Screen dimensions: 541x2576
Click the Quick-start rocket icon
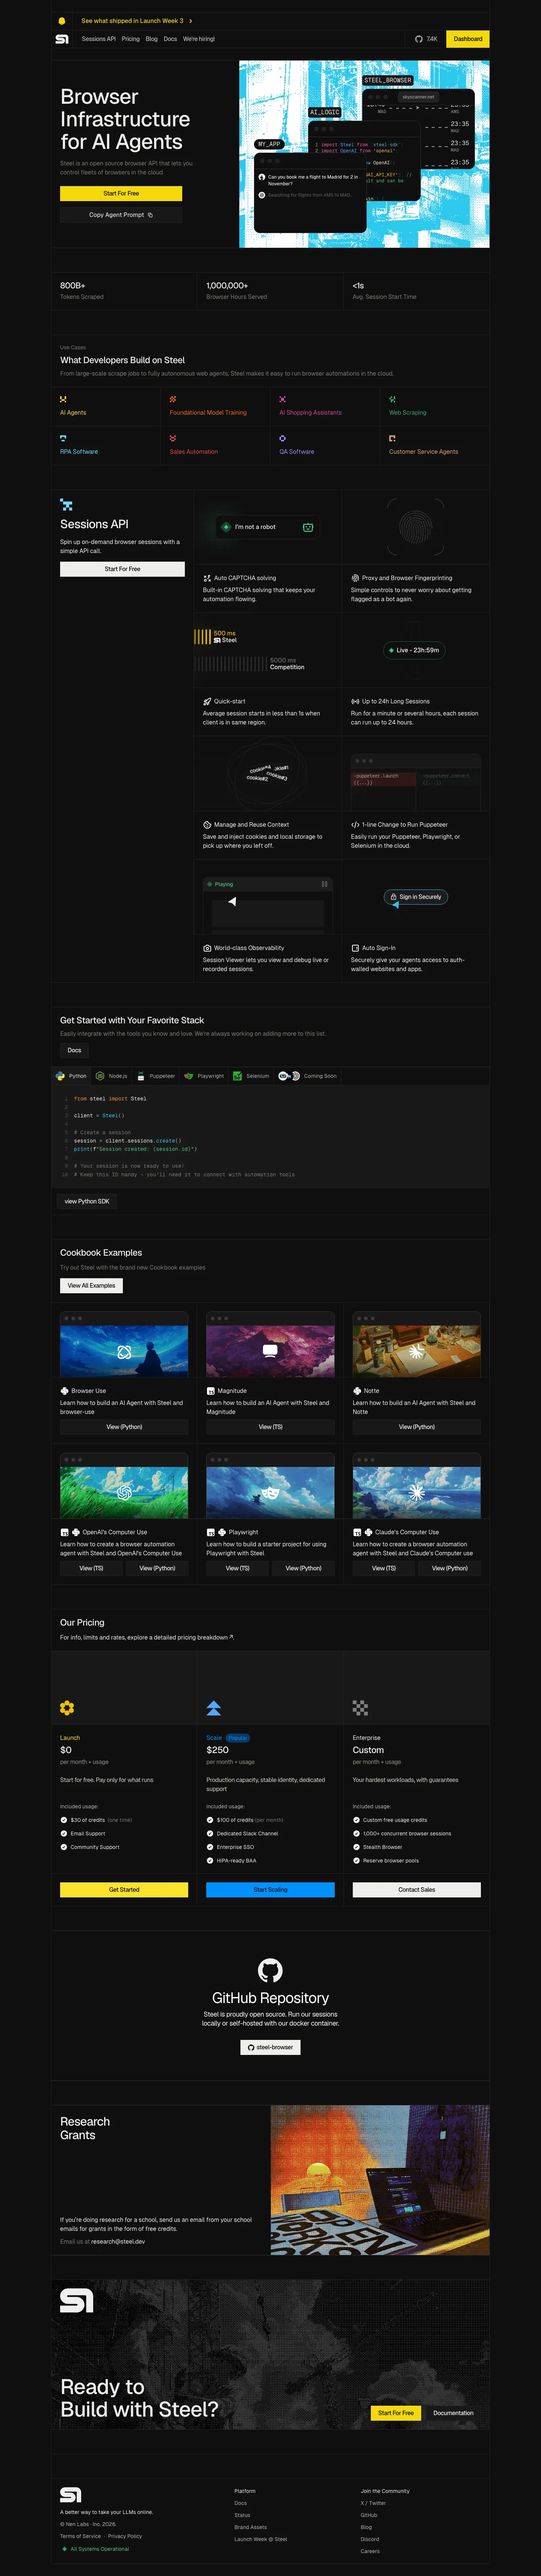(x=207, y=701)
